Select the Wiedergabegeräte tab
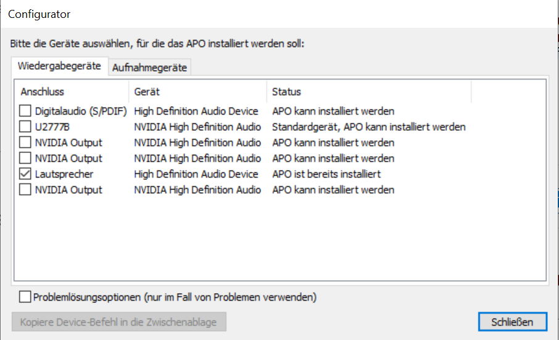This screenshot has width=559, height=340. (x=59, y=66)
